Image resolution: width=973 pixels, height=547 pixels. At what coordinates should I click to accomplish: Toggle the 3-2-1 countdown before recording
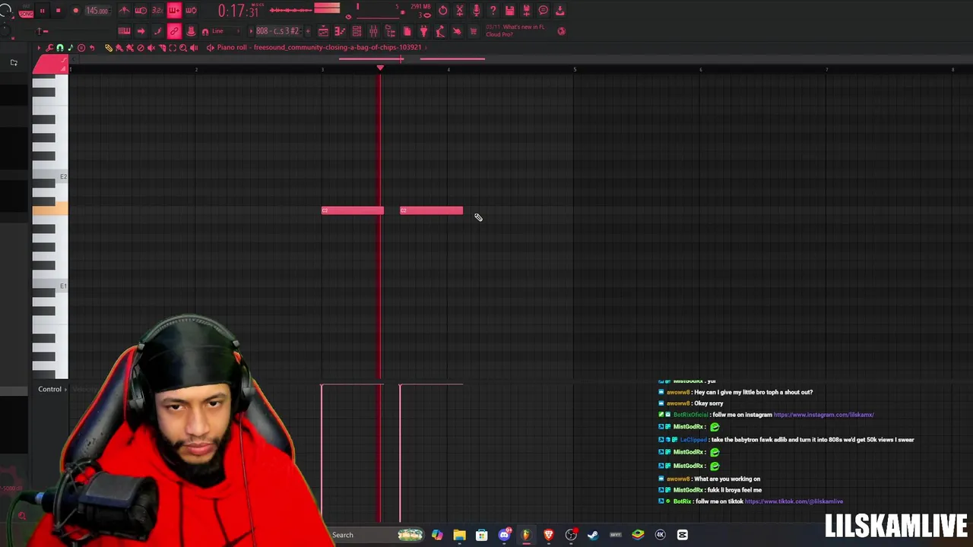click(157, 11)
